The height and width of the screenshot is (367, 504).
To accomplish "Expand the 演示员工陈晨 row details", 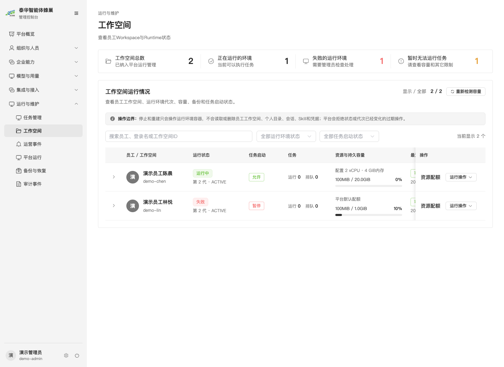I will pos(114,177).
